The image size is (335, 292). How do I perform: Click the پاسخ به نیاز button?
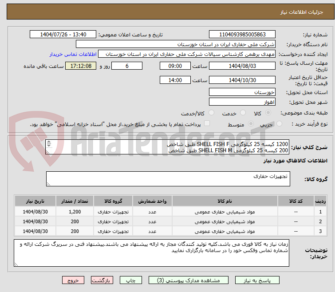pyautogui.click(x=257, y=280)
